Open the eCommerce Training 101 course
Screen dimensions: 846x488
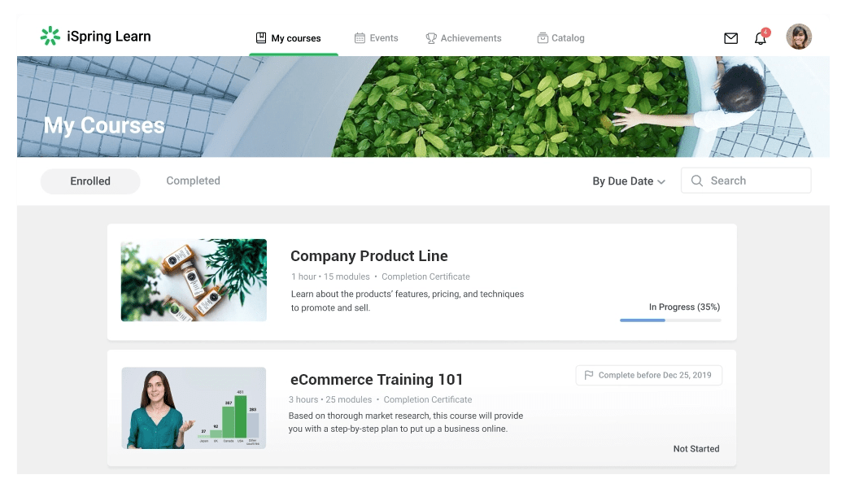(x=377, y=379)
